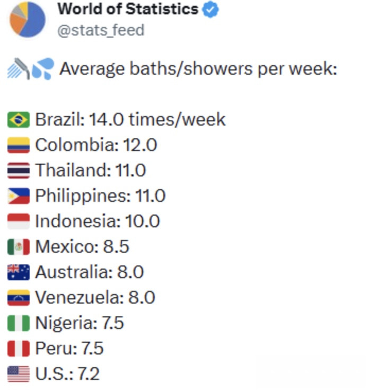Click the 'Average baths/showers per week' heading text
Viewport: 368px width, 391px height.
coord(198,69)
